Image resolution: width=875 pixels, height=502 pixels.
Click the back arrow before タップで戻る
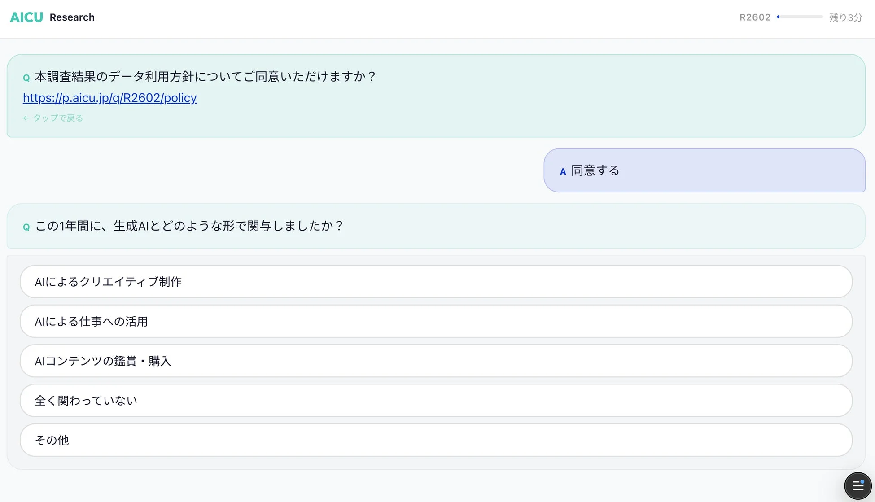tap(26, 118)
